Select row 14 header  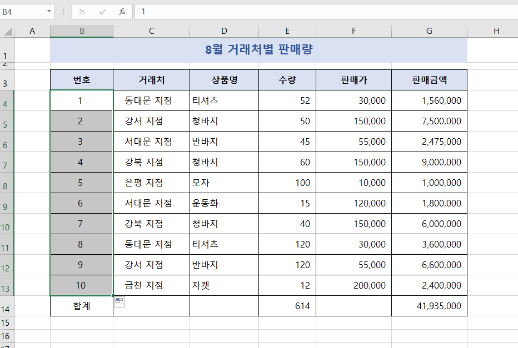click(x=7, y=306)
